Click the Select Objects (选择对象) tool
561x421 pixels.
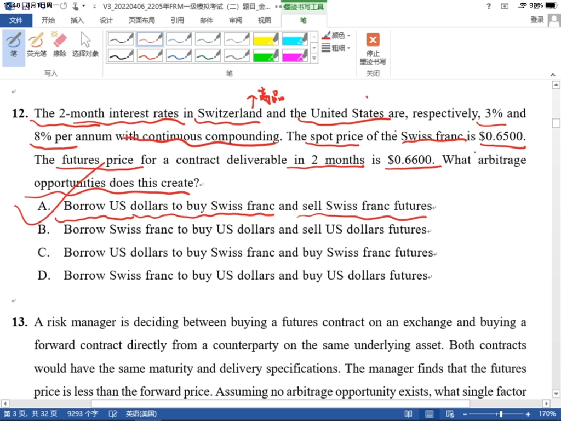point(85,45)
